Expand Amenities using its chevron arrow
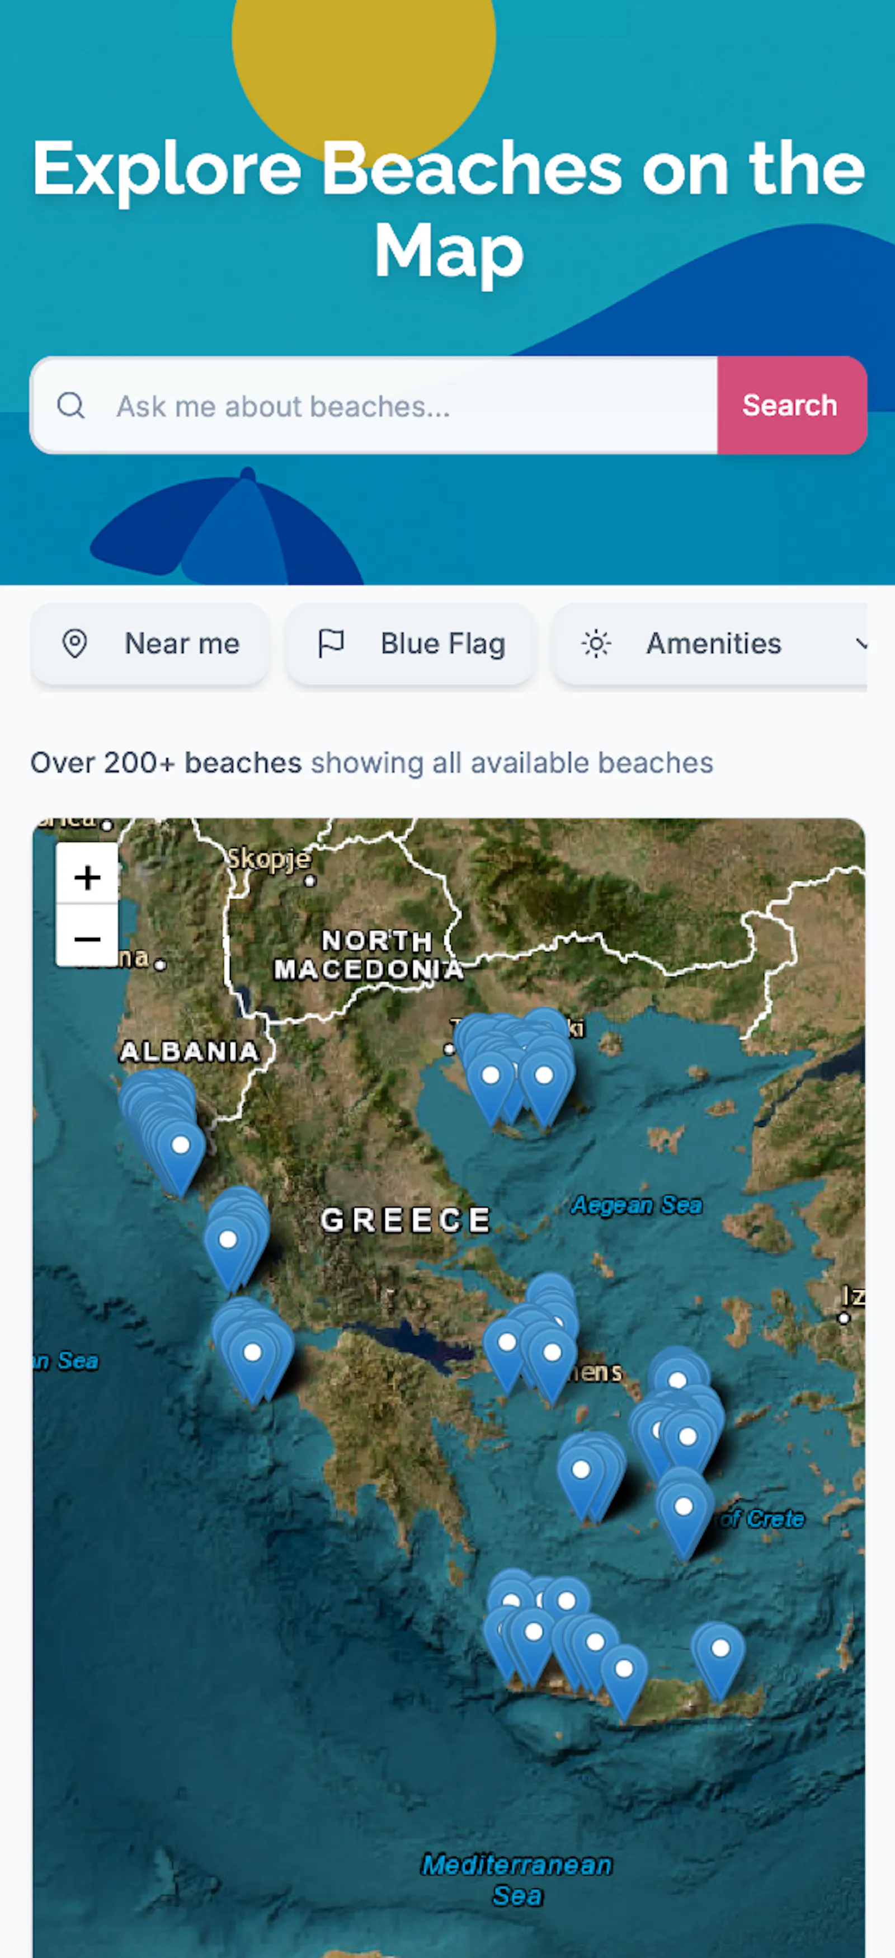 tap(860, 644)
